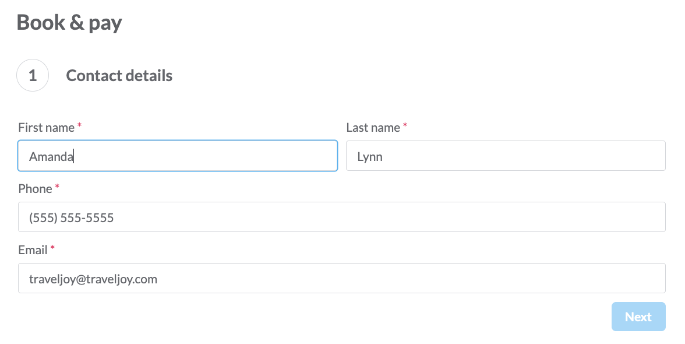Click the Phone label text
The height and width of the screenshot is (344, 685).
36,189
